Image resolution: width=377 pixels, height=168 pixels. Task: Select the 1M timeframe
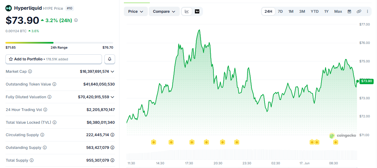click(x=291, y=11)
